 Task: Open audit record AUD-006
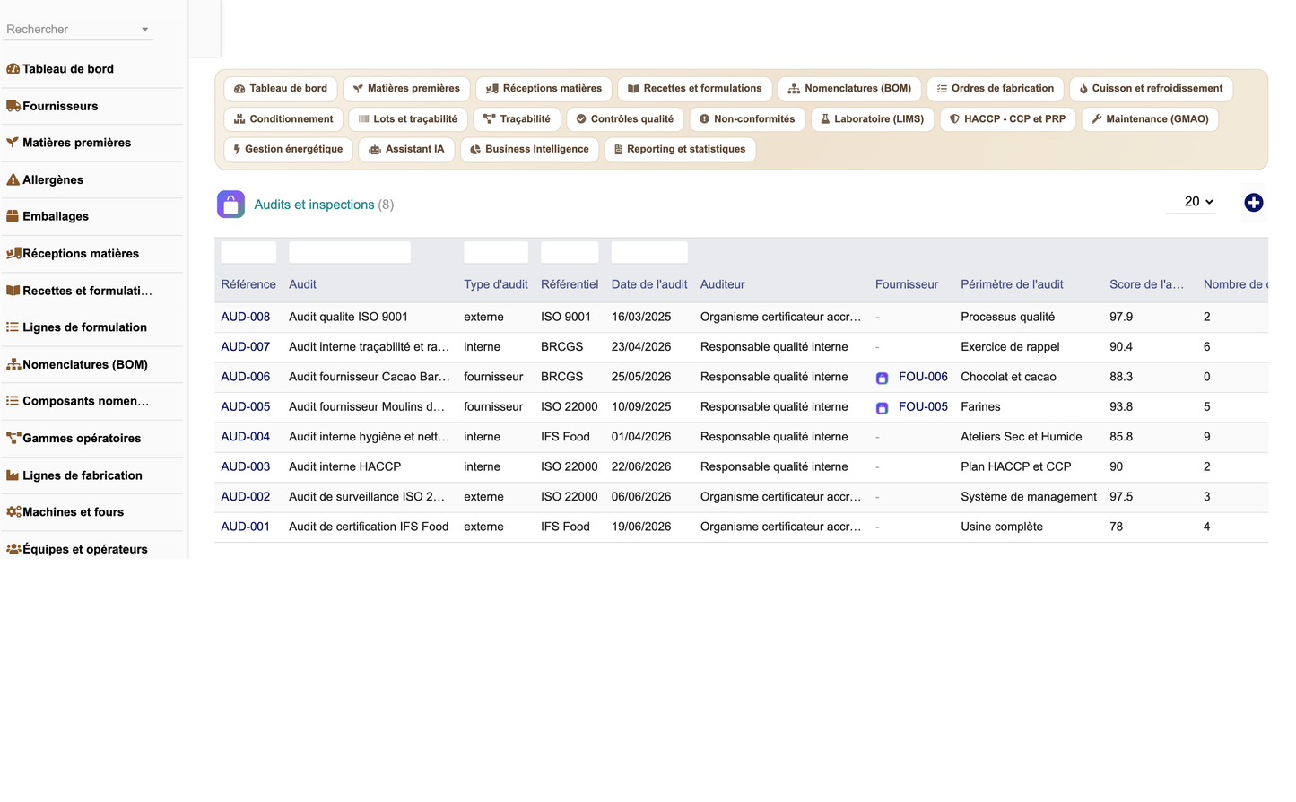tap(246, 377)
